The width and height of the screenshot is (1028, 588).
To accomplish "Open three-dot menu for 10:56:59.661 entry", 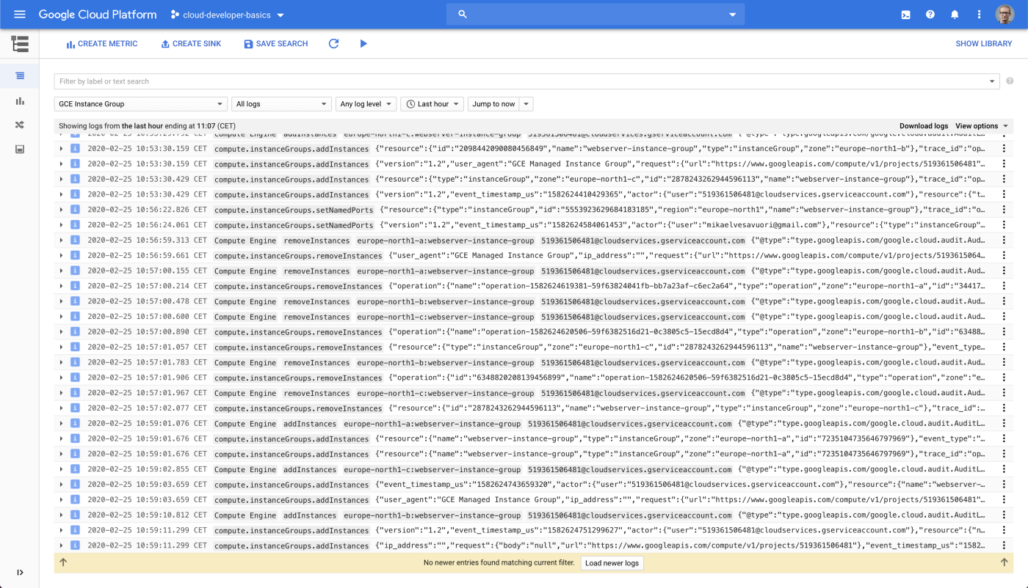I will (x=1004, y=256).
